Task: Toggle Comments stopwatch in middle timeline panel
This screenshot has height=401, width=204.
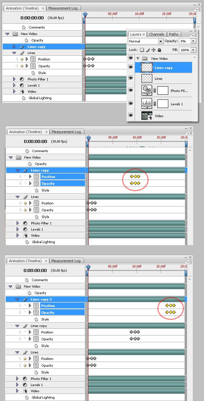Action: tap(27, 151)
